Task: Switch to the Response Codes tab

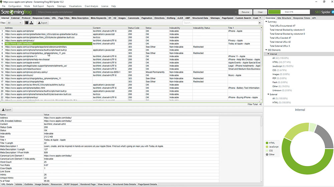Action: coord(41,18)
